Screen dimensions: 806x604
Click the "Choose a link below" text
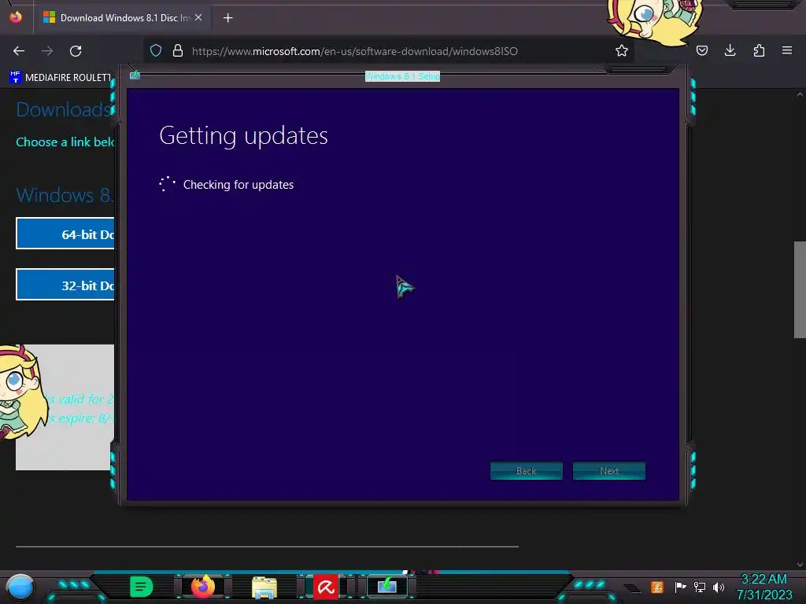65,142
